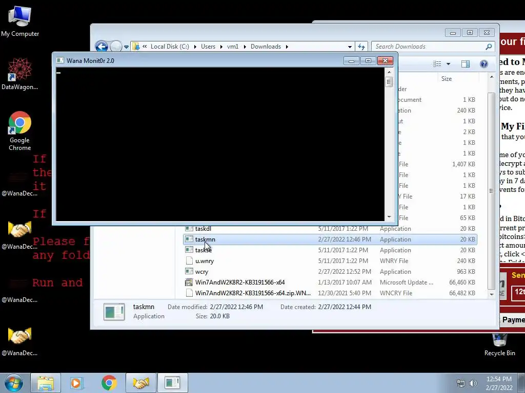This screenshot has height=393, width=525.
Task: Open the view options dropdown arrow
Action: [x=448, y=64]
